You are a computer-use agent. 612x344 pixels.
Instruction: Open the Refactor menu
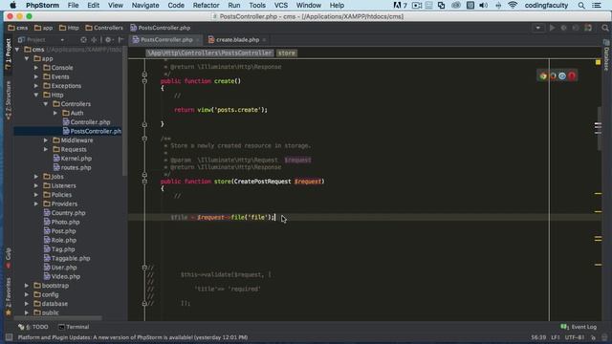click(x=206, y=5)
